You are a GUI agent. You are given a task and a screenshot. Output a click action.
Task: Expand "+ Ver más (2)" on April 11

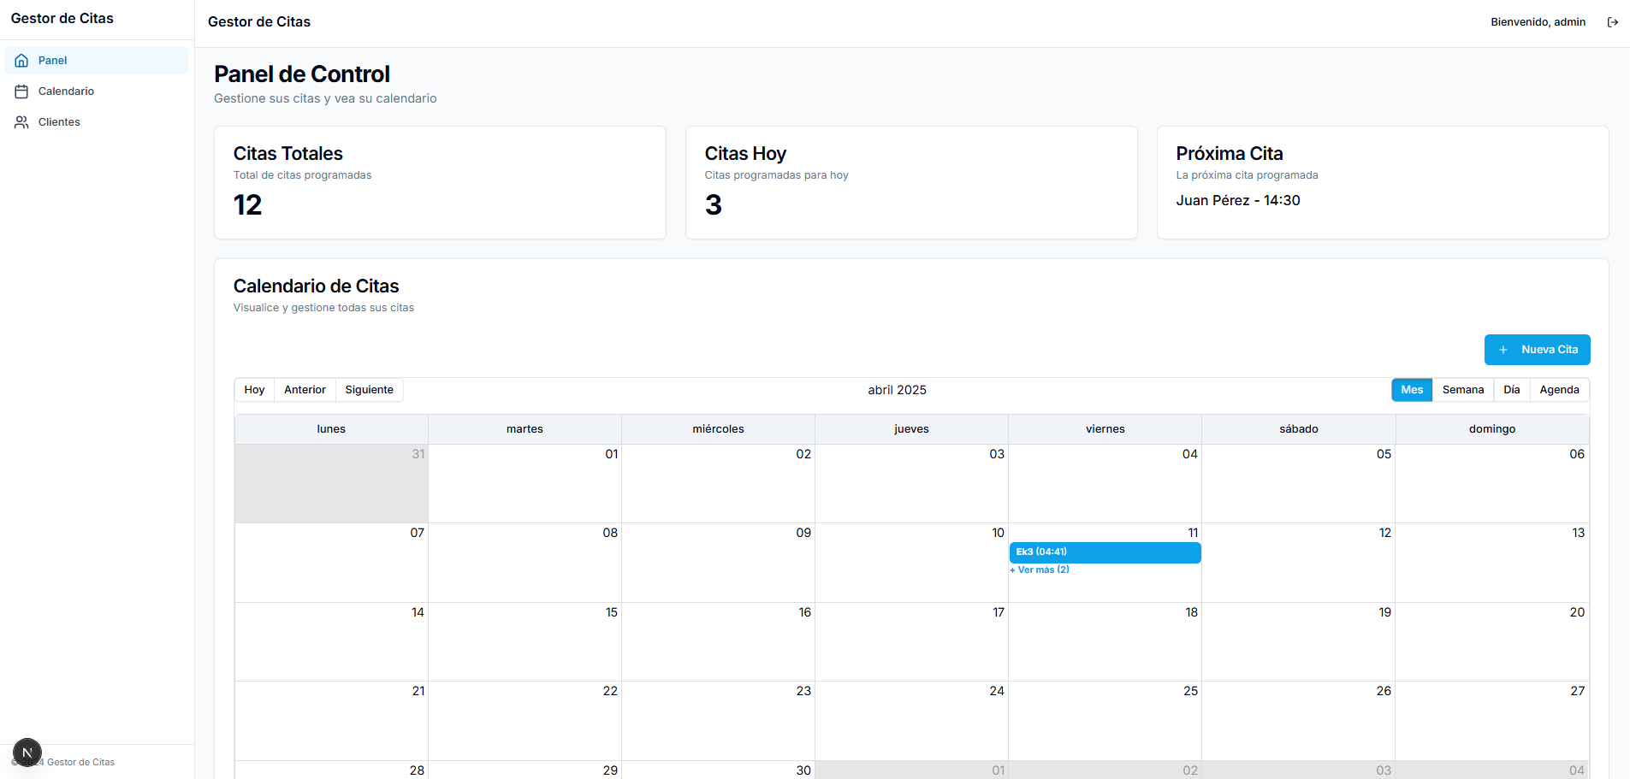pyautogui.click(x=1039, y=569)
